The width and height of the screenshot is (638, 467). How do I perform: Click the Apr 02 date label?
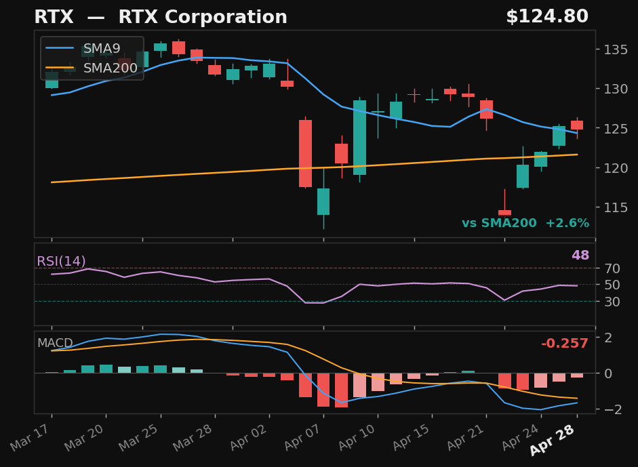click(x=249, y=437)
